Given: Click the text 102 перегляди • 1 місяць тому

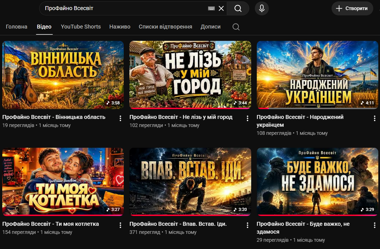Looking at the screenshot, I should [164, 125].
